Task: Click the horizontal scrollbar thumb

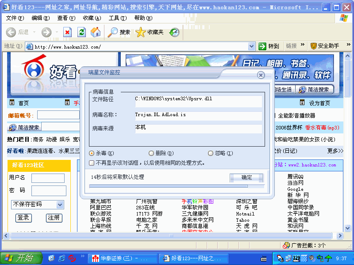Action: coord(171,236)
